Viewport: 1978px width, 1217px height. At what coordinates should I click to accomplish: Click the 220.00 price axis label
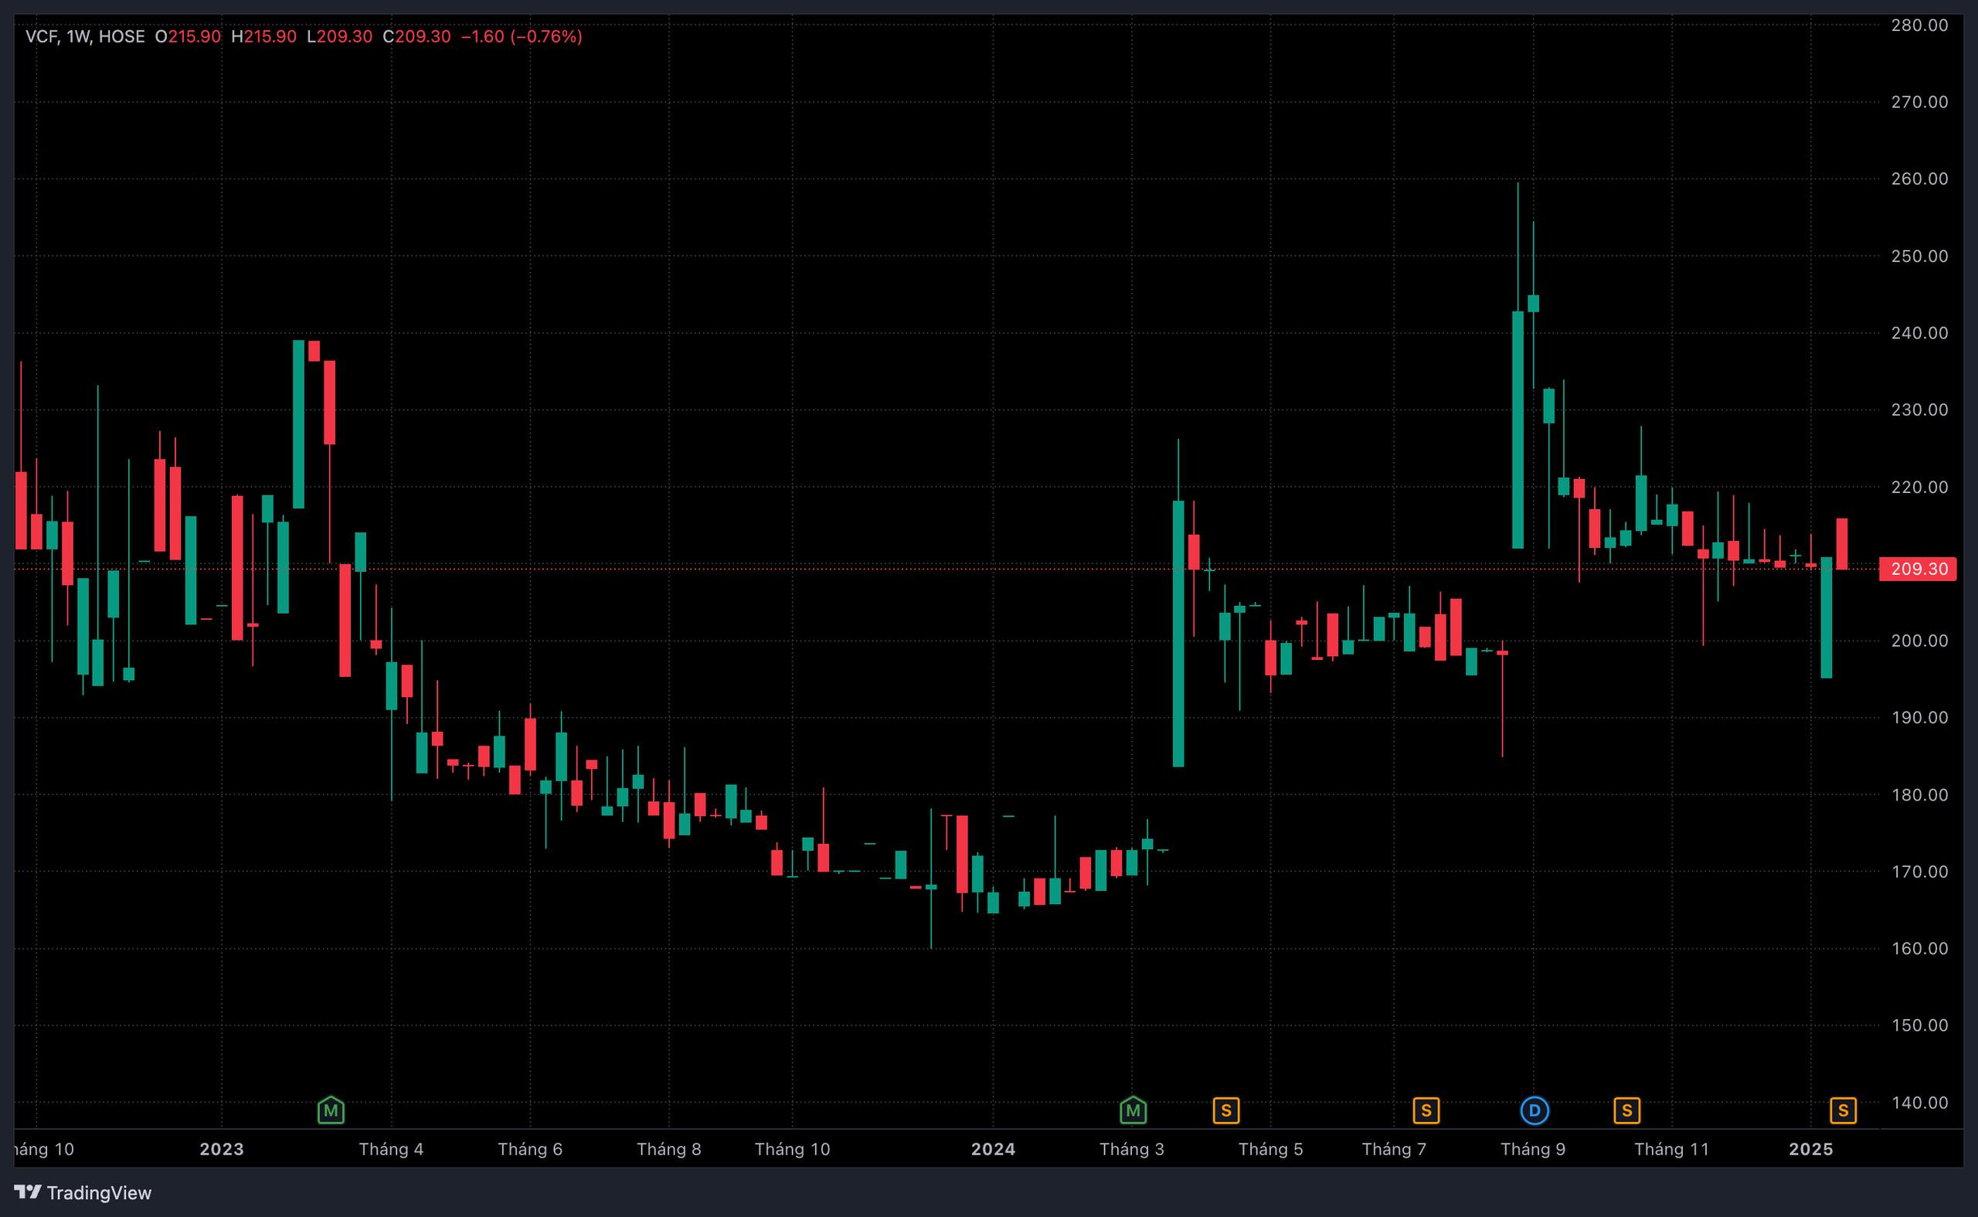click(1919, 487)
